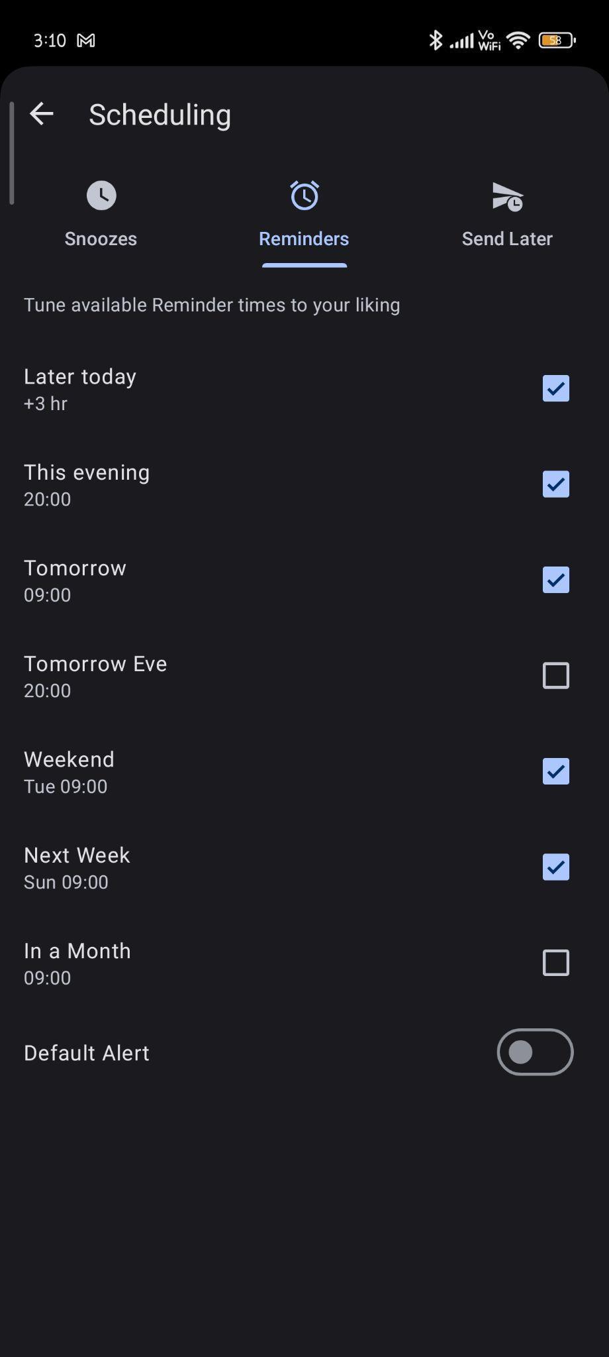Edit the Next Week Sun 09:00 reminder
The height and width of the screenshot is (1357, 609).
(77, 867)
